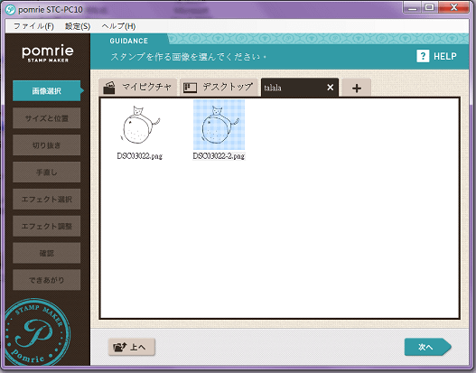Click the folder-up icon beside 上へ
This screenshot has height=373, width=476.
click(x=120, y=347)
